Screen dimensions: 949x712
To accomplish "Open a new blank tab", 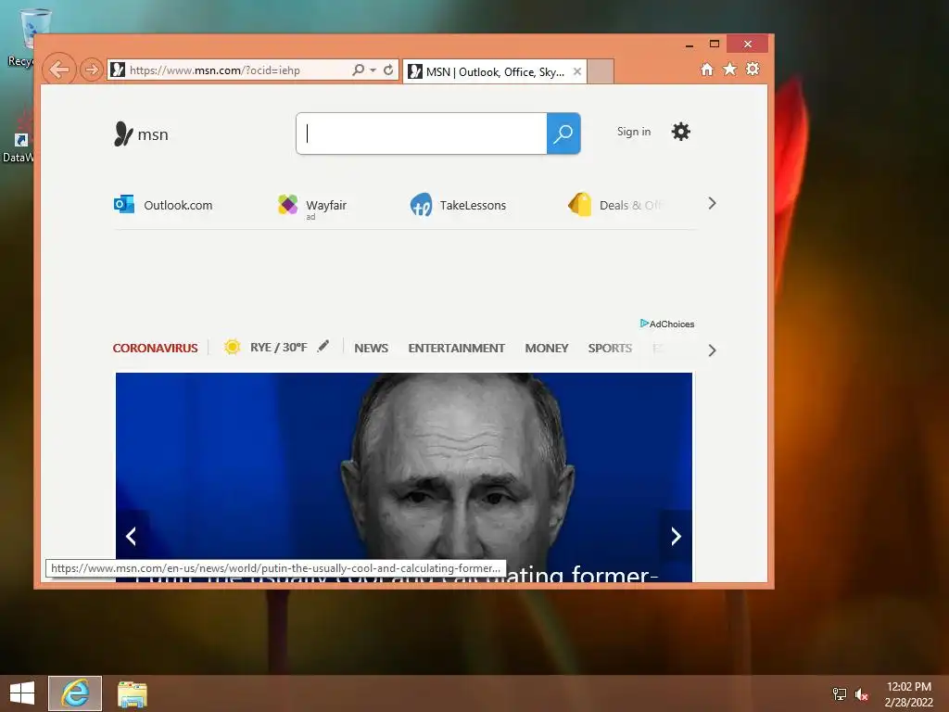I will coord(601,71).
